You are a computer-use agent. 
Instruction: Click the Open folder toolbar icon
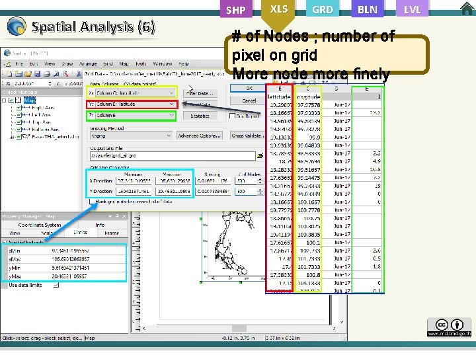[x=28, y=73]
